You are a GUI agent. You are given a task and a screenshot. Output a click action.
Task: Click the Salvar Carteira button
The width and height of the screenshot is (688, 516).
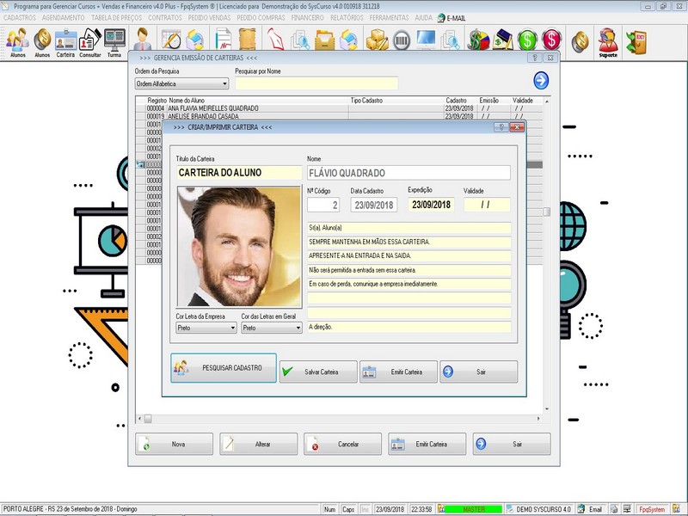pyautogui.click(x=317, y=372)
